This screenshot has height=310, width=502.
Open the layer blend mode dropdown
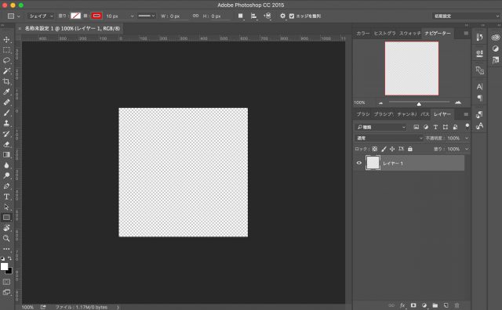click(x=389, y=138)
